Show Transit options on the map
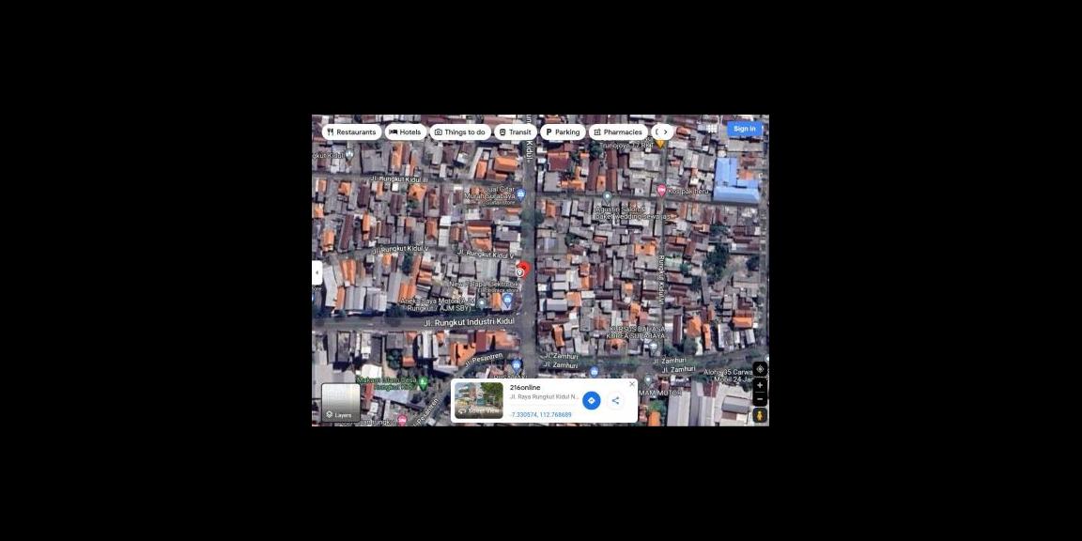1082x541 pixels. (515, 132)
